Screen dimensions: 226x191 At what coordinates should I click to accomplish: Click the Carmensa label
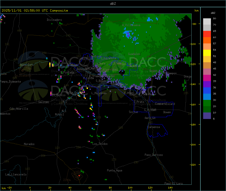(x=154, y=127)
